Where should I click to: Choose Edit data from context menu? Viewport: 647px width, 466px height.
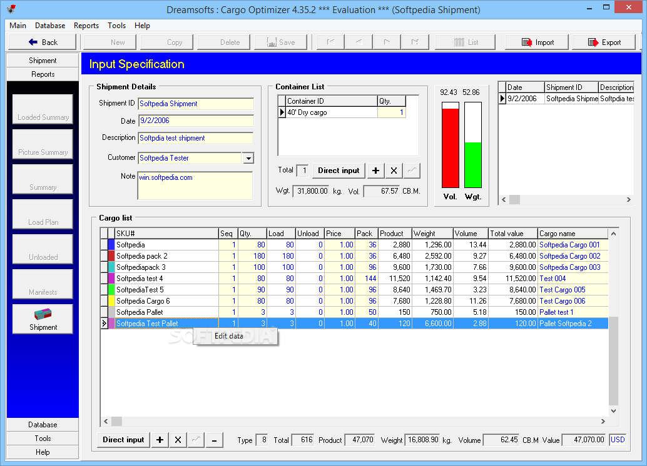point(235,336)
